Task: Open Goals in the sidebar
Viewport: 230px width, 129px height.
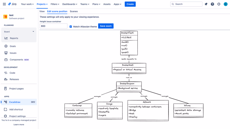Action: coord(13,46)
